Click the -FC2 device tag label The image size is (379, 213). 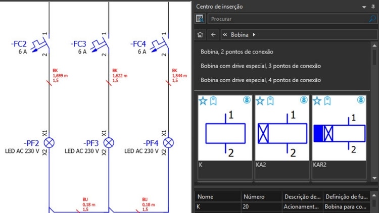coord(19,44)
